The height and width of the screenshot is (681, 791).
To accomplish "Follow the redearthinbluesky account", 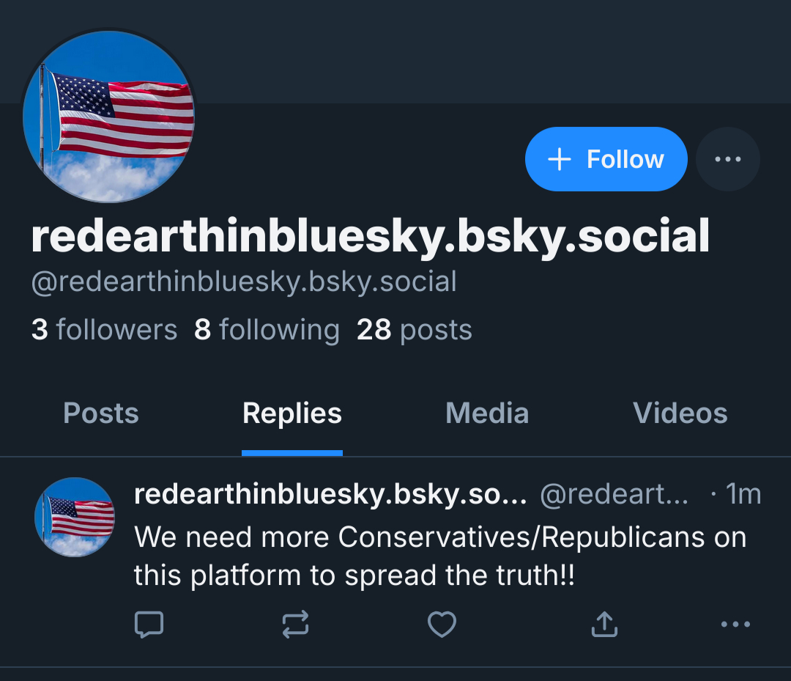I will pyautogui.click(x=606, y=159).
